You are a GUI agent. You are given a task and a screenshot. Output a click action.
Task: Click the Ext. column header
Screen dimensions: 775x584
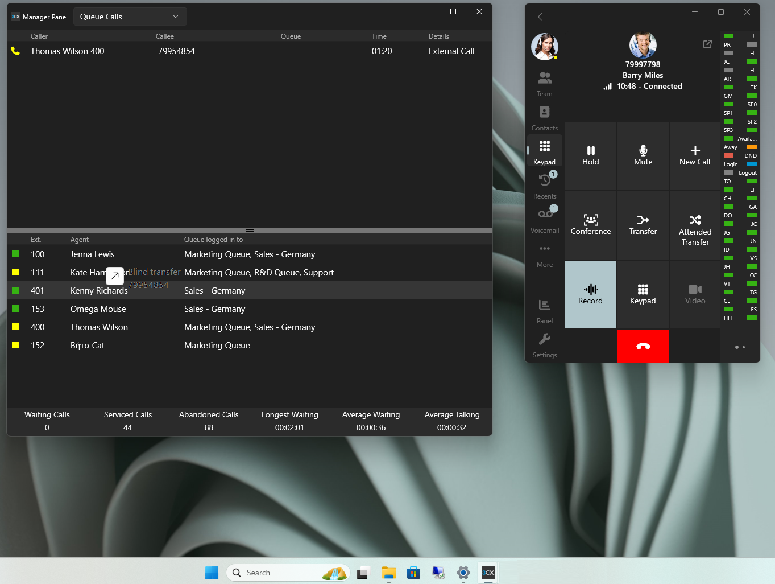click(36, 240)
